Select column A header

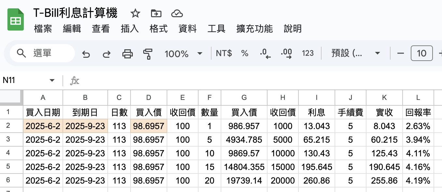click(43, 98)
